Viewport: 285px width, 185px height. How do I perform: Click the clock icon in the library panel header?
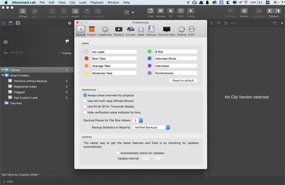pyautogui.click(x=4, y=23)
